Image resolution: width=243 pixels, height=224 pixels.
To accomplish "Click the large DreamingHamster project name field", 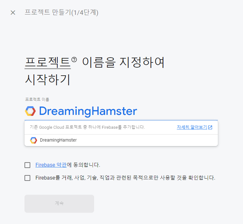I will click(x=121, y=111).
